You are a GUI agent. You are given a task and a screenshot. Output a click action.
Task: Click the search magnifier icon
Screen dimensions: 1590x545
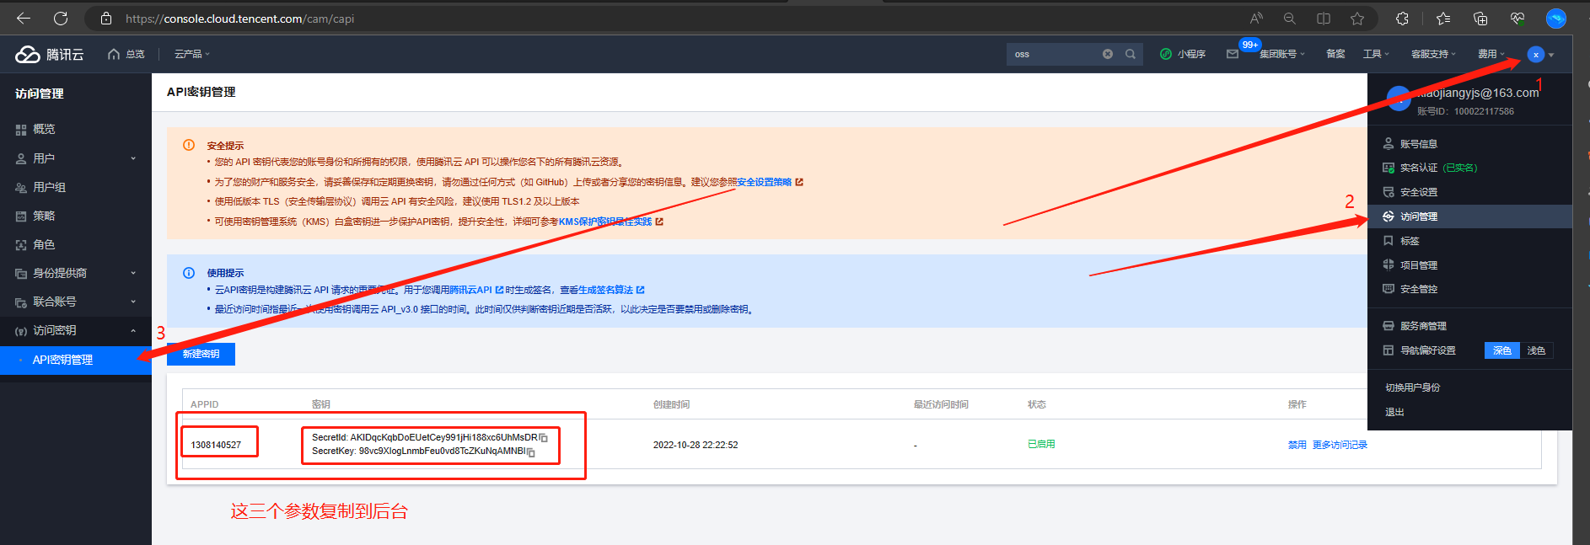tap(1131, 54)
